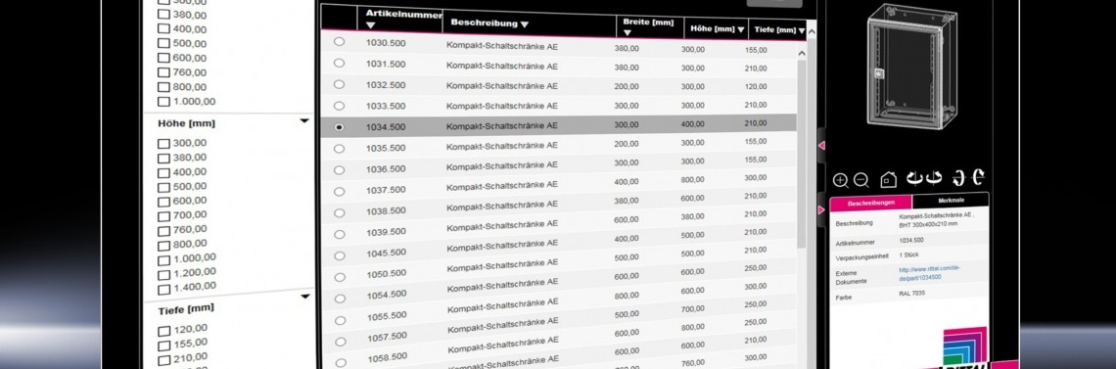Sort by Beschreibung column arrow
The width and height of the screenshot is (1116, 369).
[x=525, y=24]
